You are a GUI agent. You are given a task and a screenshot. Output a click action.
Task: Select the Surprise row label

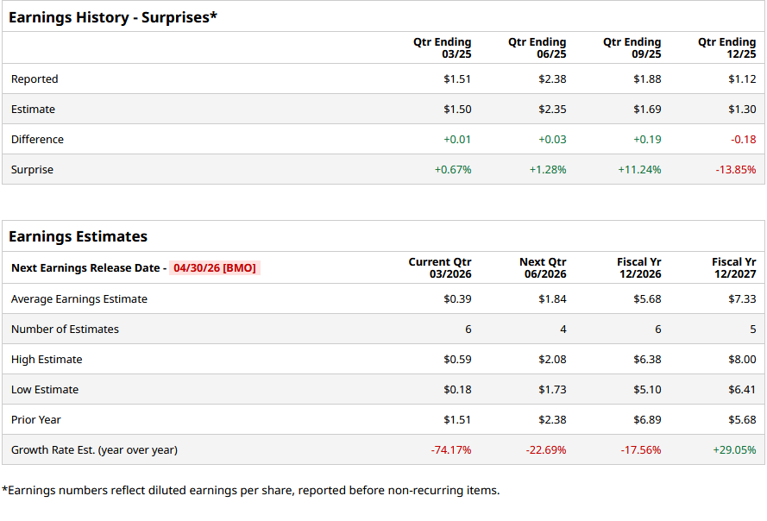(x=32, y=170)
